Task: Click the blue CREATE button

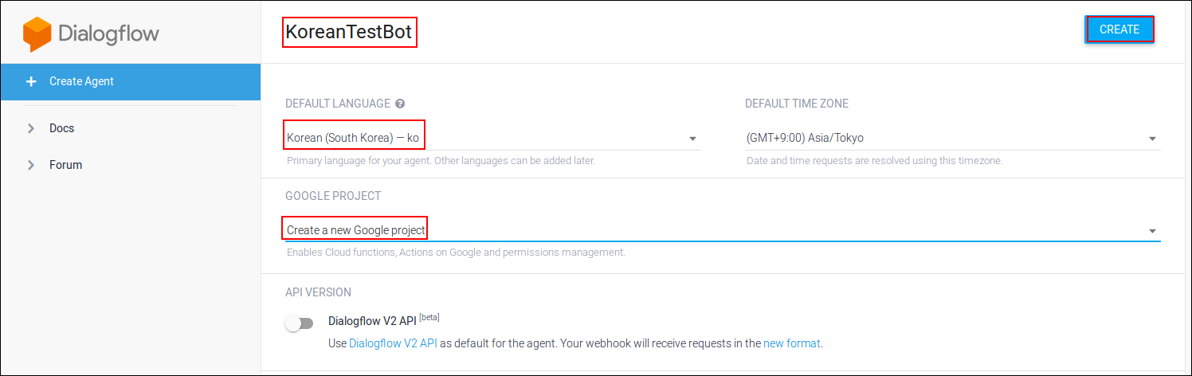Action: (x=1119, y=29)
